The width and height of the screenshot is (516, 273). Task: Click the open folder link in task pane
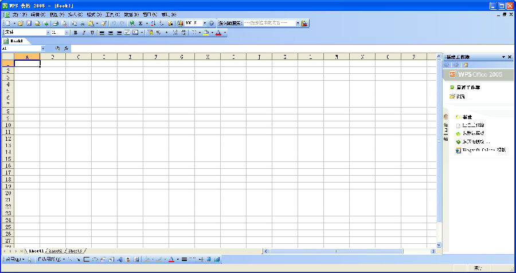tap(460, 96)
